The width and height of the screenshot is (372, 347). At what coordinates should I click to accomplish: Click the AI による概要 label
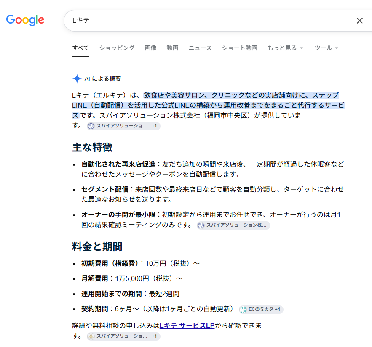[x=103, y=79]
